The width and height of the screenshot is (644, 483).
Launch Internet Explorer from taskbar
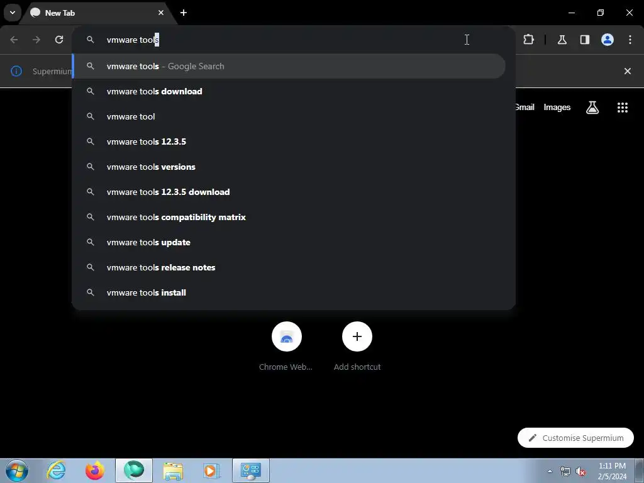[55, 470]
